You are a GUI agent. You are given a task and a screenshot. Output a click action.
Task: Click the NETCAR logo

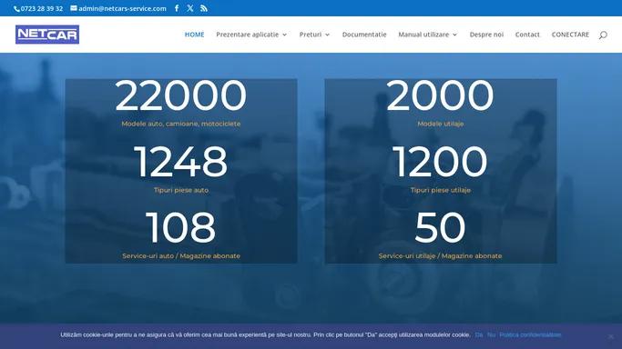tap(47, 35)
